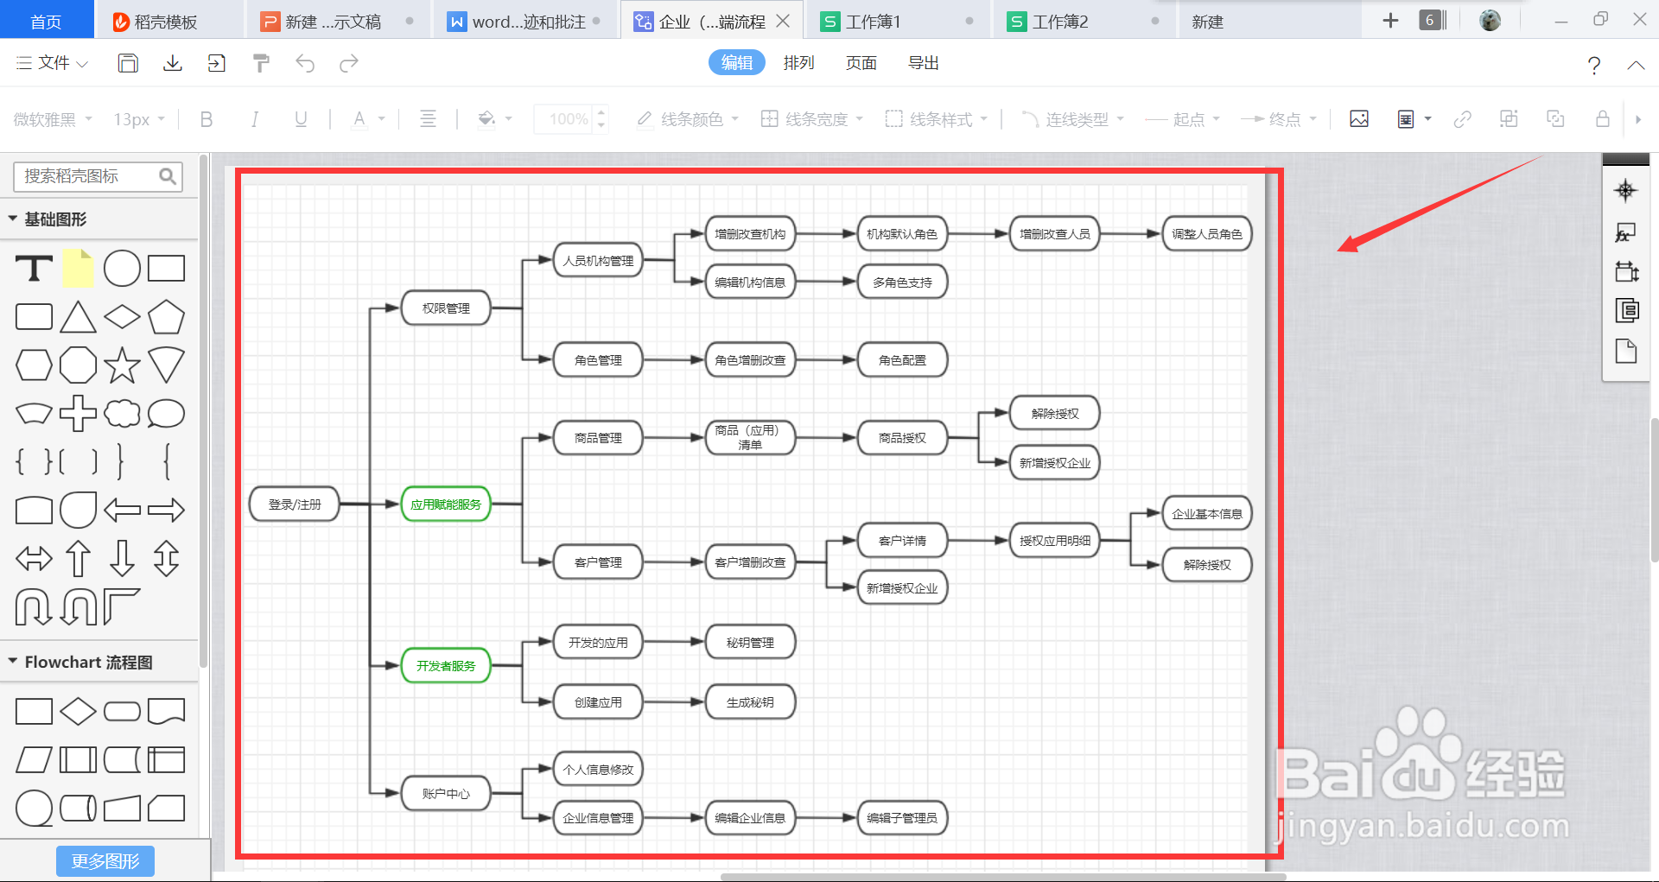The width and height of the screenshot is (1659, 882).
Task: Redo the last action
Action: click(x=348, y=63)
